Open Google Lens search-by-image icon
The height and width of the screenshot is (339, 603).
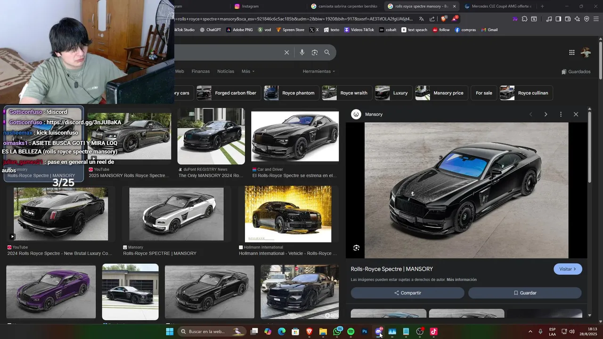click(x=315, y=52)
